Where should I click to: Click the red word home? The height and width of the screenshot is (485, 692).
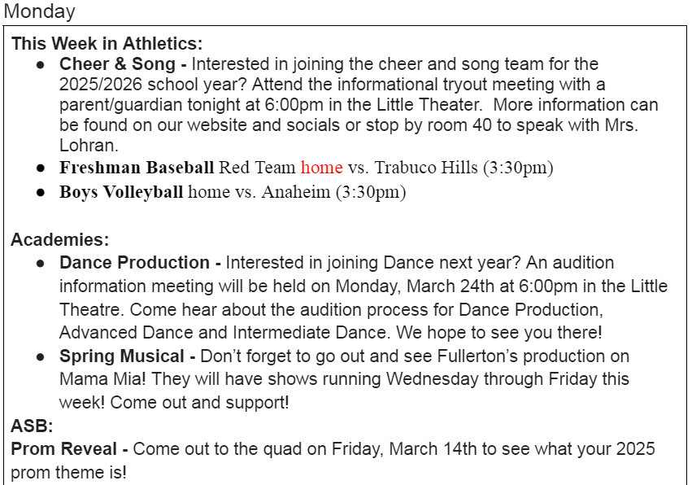[322, 168]
